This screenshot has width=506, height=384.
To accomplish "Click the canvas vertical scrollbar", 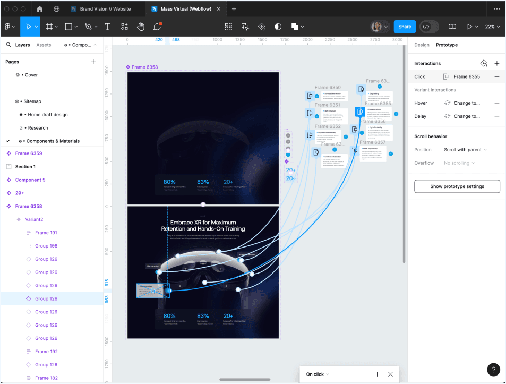I will click(x=404, y=154).
